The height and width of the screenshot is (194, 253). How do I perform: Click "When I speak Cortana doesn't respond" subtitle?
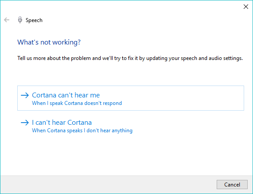[x=77, y=103]
